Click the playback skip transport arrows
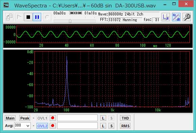Screen dimensions: 196x133 coord(76,13)
